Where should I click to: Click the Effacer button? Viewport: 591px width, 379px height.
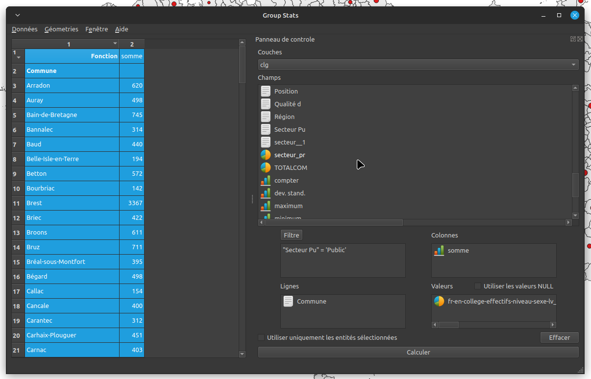tap(559, 338)
